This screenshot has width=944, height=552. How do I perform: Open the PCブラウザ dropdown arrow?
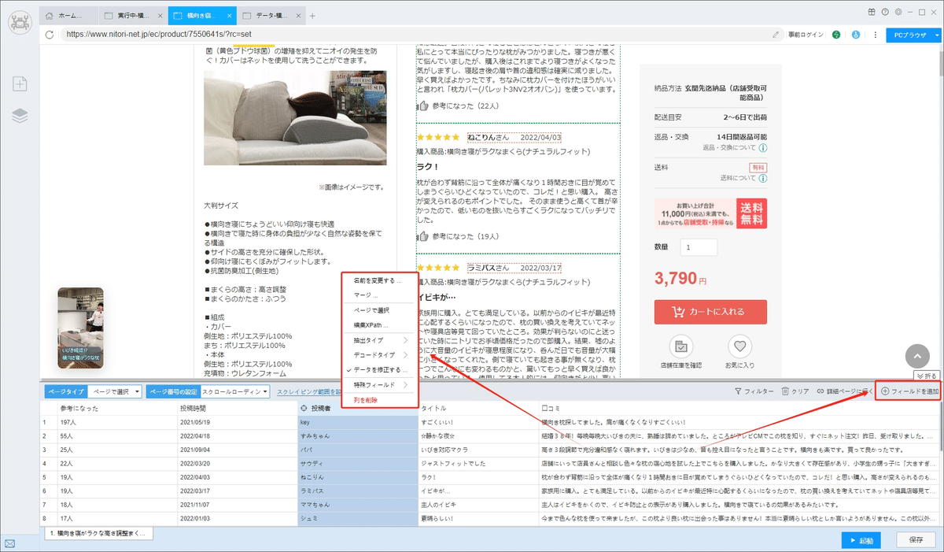pos(936,35)
